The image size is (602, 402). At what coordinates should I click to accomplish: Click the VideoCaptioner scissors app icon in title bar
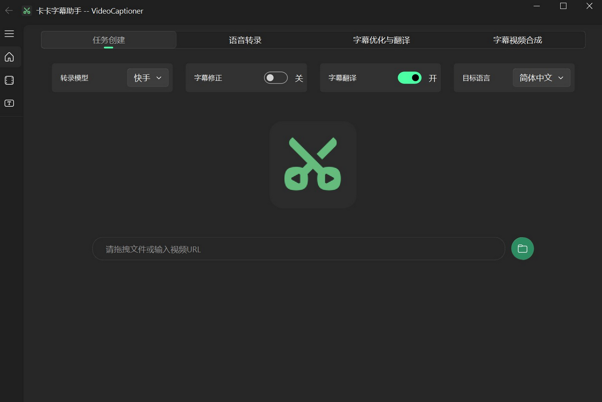[27, 11]
